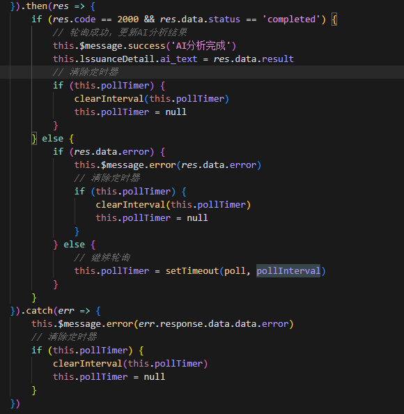Click ai_text in the lssuanceDetail assignment
This screenshot has height=414, width=404.
click(x=178, y=59)
